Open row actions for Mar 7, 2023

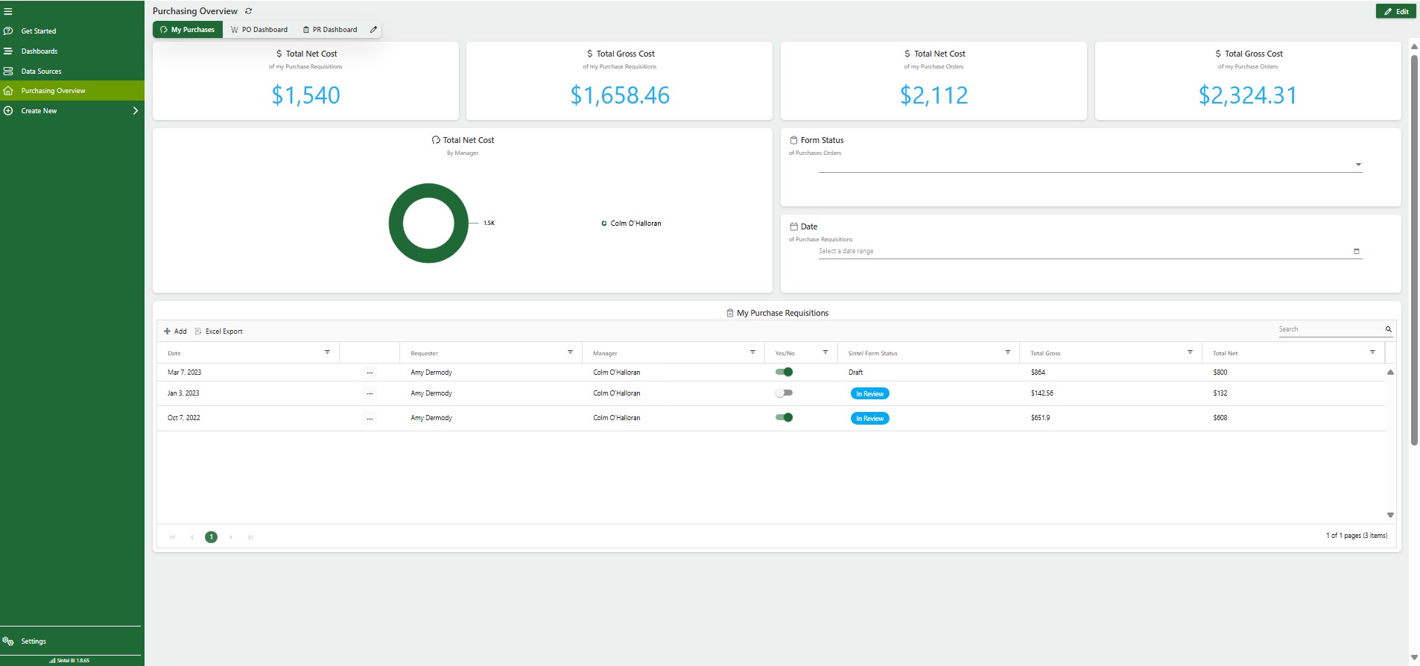click(370, 372)
